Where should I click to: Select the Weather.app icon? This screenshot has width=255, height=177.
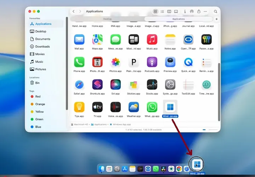(134, 107)
